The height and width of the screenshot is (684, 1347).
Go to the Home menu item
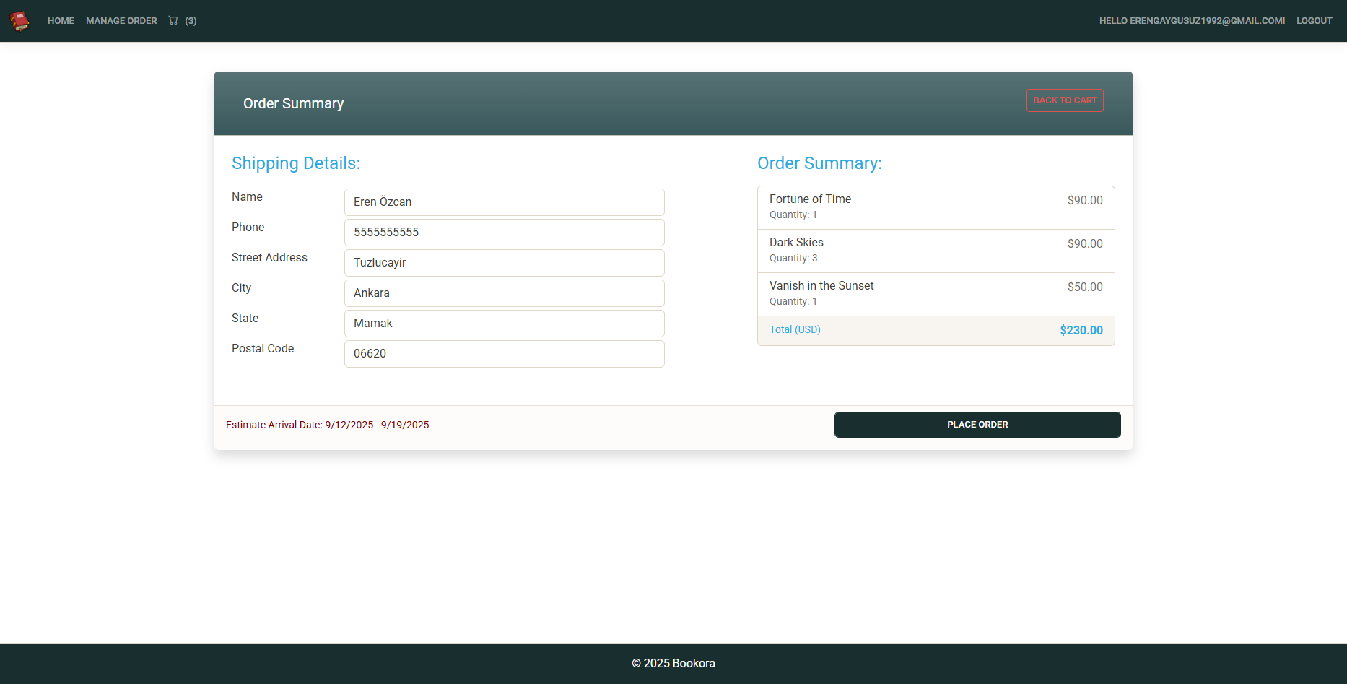pos(61,21)
